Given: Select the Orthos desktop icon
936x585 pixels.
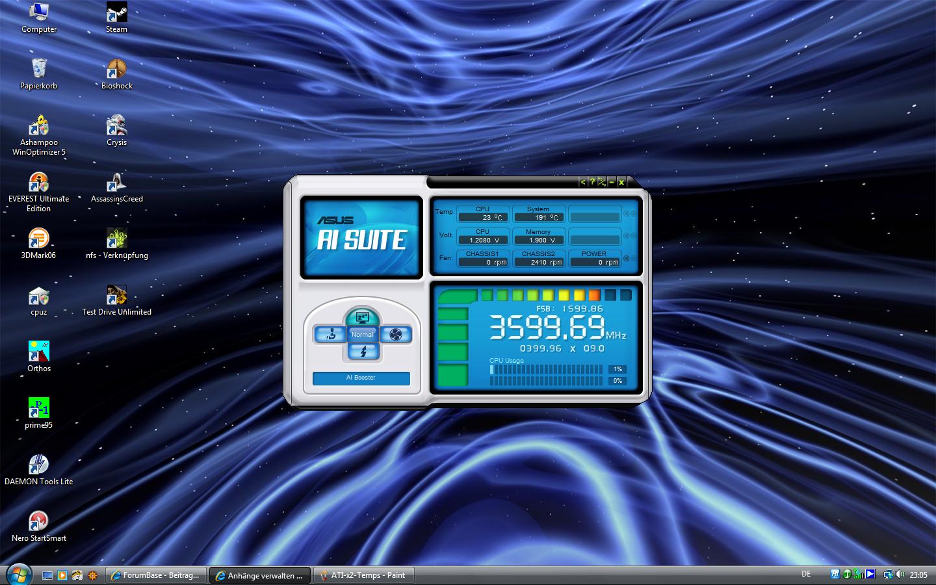Looking at the screenshot, I should (x=39, y=356).
